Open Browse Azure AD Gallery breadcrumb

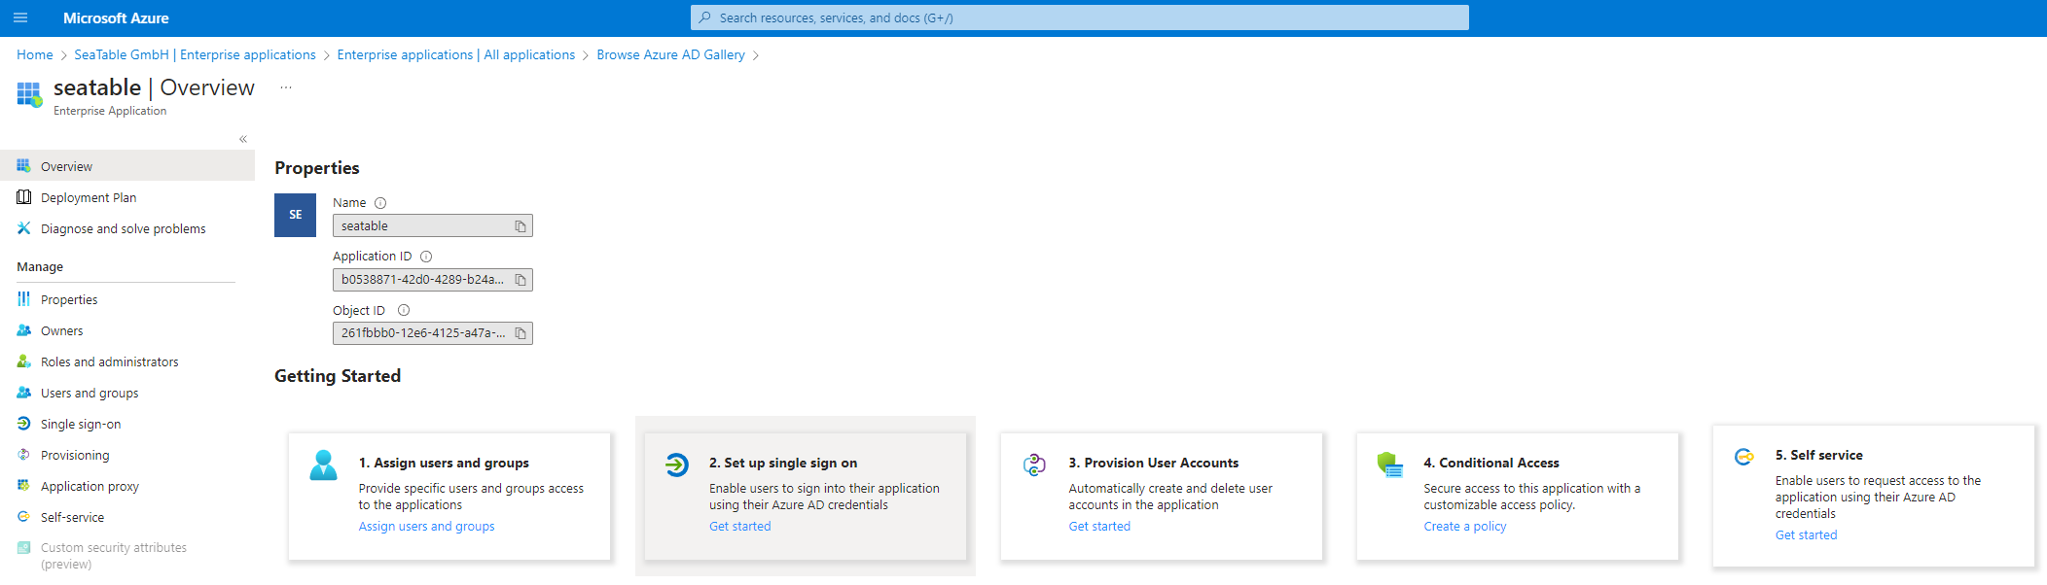pyautogui.click(x=671, y=54)
